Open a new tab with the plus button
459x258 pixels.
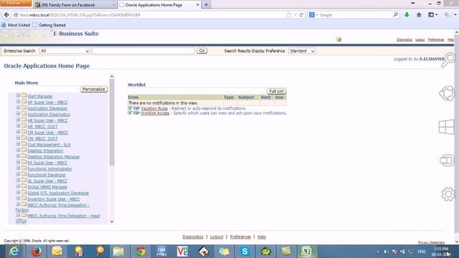tap(207, 5)
